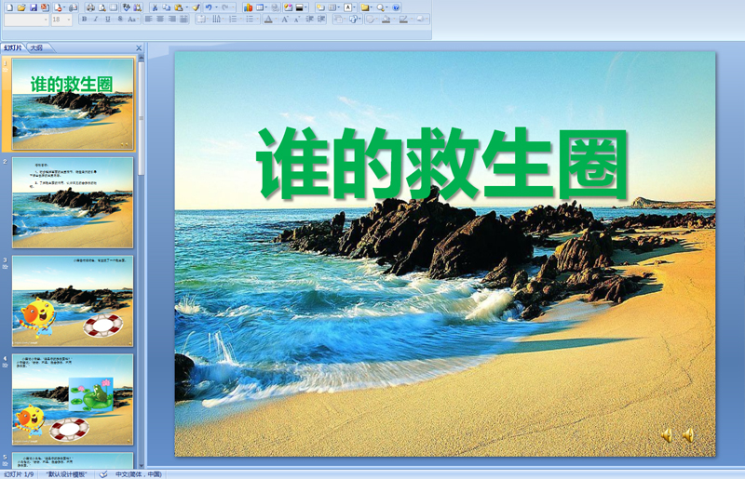Click 幻灯片 1/9 in status bar
The image size is (745, 479).
click(x=19, y=474)
